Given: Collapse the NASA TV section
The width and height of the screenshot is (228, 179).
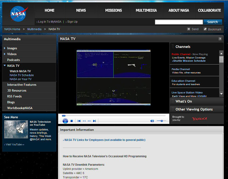Looking at the screenshot, I should [x=5, y=65].
